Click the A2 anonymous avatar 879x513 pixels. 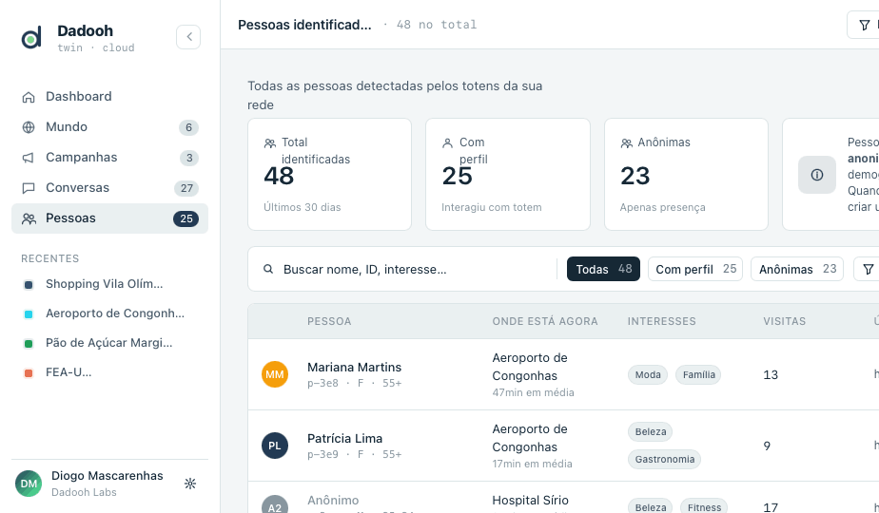click(275, 504)
